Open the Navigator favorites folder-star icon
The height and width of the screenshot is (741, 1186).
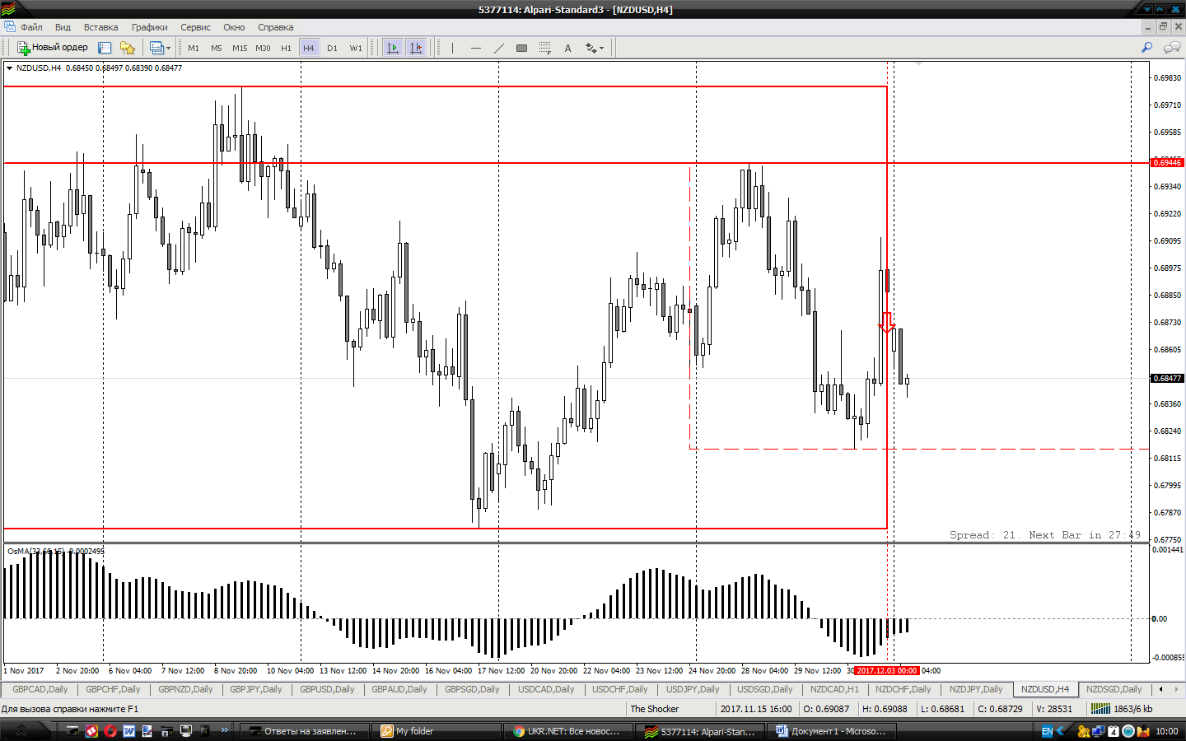127,48
